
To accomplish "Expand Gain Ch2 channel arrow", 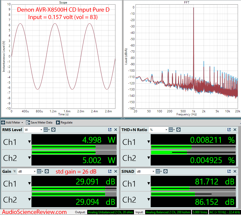I will tap(29, 199).
